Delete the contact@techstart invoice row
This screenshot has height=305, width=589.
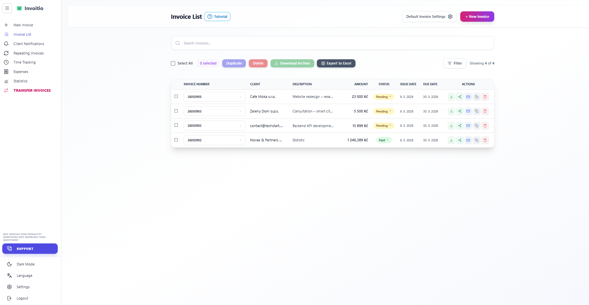pyautogui.click(x=485, y=126)
